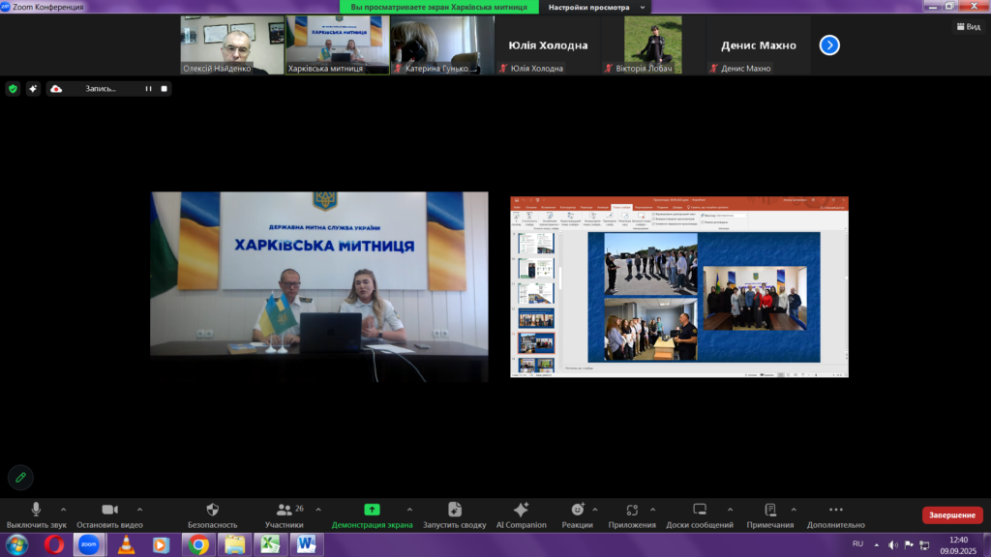Open the Вид layout view button
Image resolution: width=991 pixels, height=557 pixels.
coord(968,26)
